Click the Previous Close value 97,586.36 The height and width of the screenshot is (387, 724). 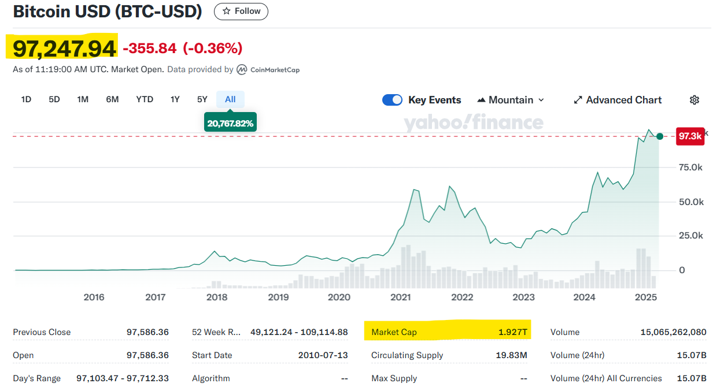click(147, 332)
